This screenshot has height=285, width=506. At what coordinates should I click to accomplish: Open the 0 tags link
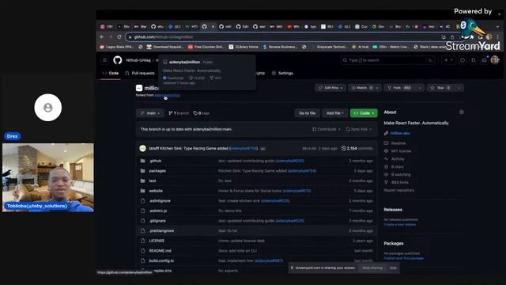click(x=202, y=113)
